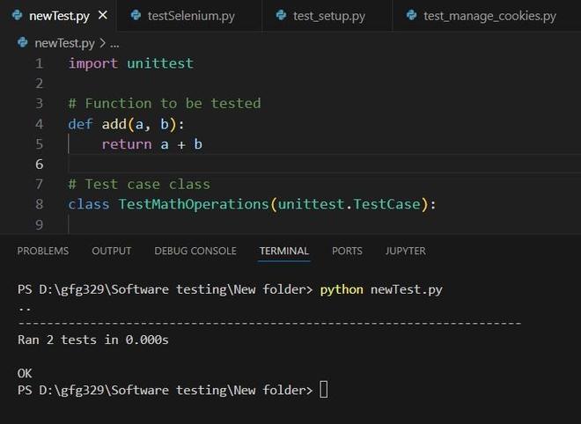This screenshot has width=581, height=424.
Task: Click Python icon on test_setup.py tab
Action: coord(281,15)
